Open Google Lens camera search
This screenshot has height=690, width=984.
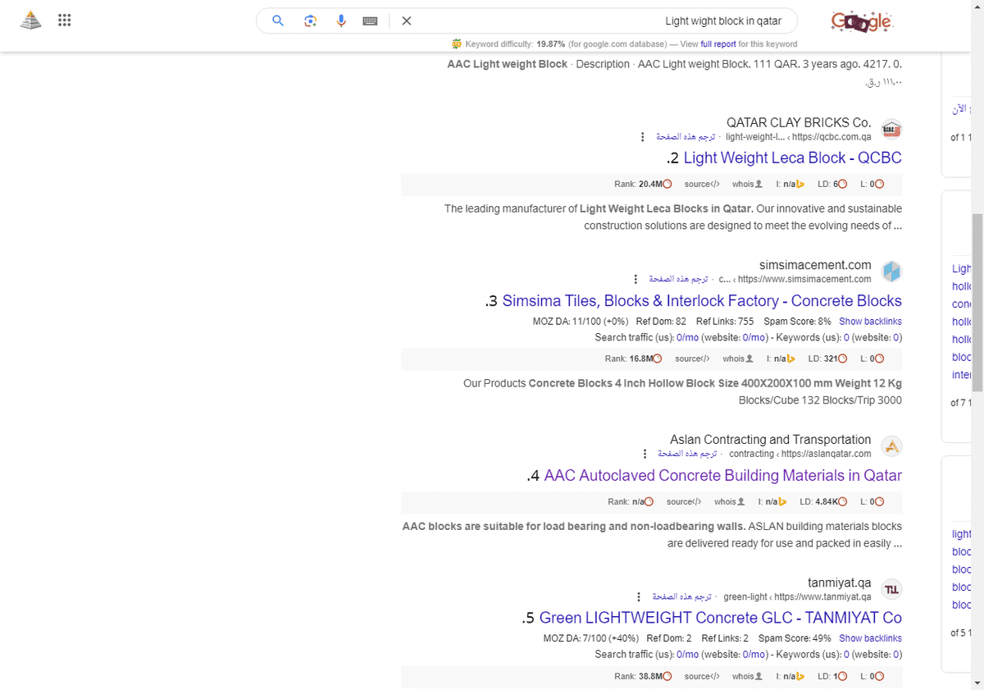click(311, 21)
